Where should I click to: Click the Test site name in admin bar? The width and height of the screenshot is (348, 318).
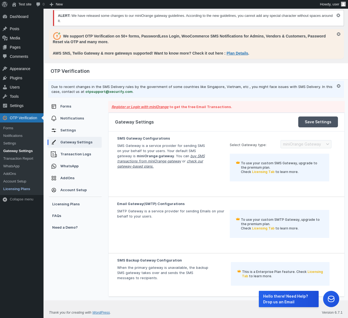click(25, 4)
